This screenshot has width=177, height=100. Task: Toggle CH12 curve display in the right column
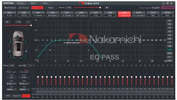(x=170, y=61)
